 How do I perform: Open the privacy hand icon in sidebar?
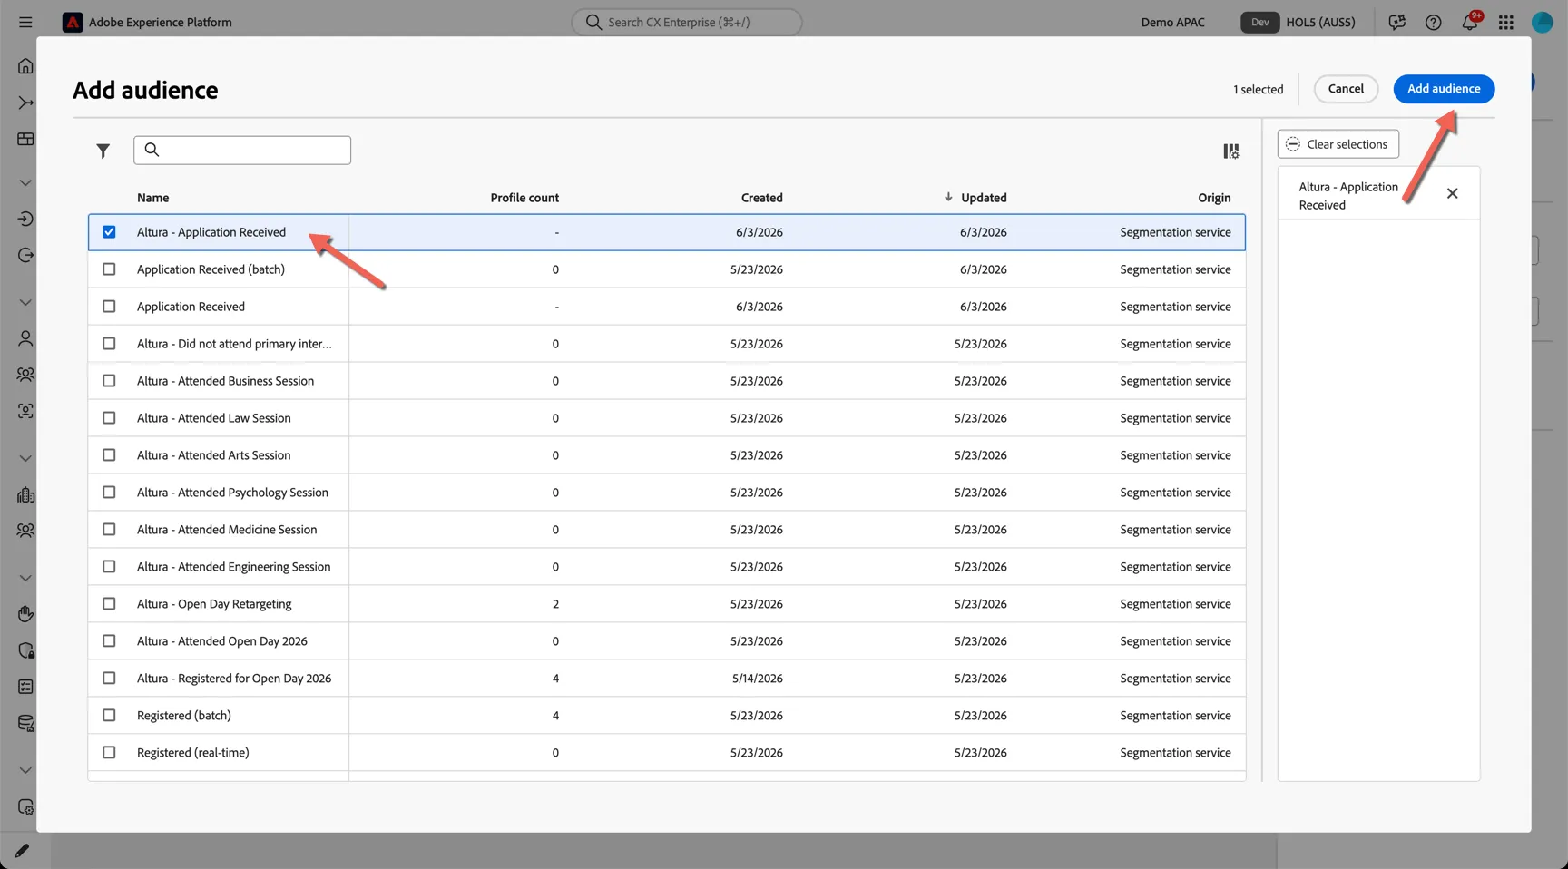[25, 614]
